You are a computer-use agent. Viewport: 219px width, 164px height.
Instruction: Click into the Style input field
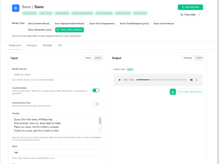(57, 152)
